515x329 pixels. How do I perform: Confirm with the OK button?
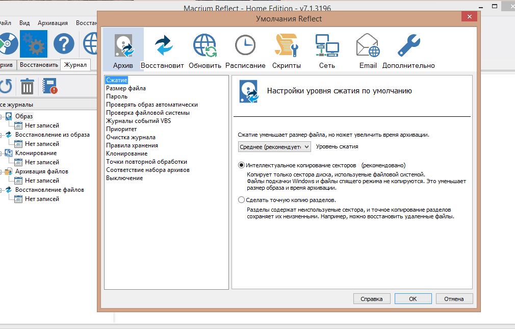pos(413,299)
